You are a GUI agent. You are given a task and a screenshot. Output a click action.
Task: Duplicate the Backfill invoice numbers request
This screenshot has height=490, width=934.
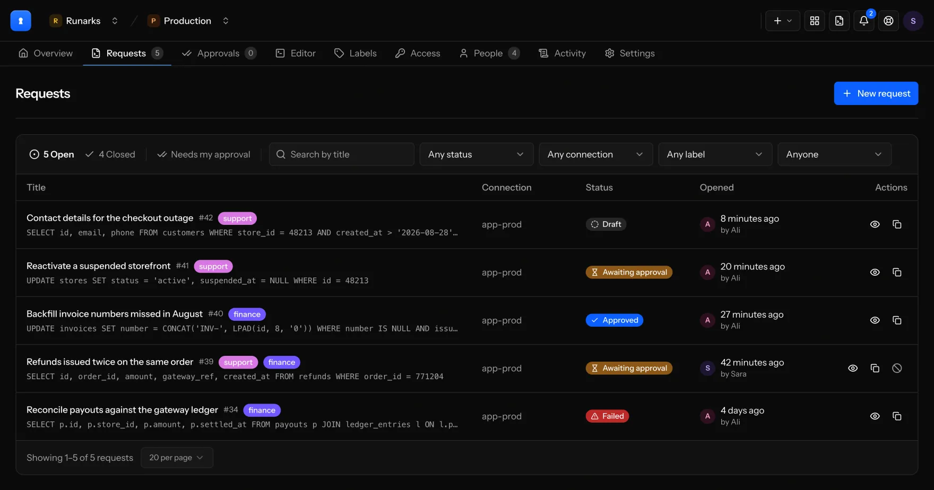click(897, 320)
